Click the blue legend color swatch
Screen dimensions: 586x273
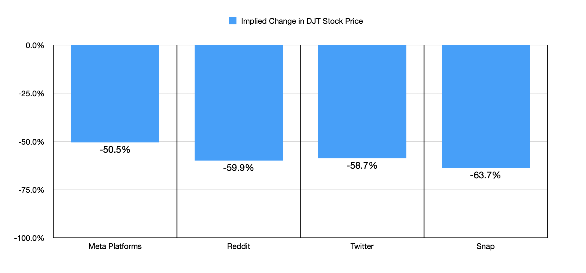pyautogui.click(x=233, y=21)
